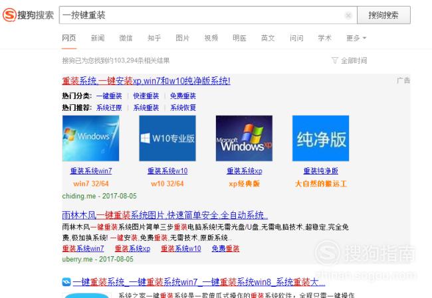Open the 重装系统win7 link under the Windows 7 image
The image size is (432, 298).
coord(91,171)
